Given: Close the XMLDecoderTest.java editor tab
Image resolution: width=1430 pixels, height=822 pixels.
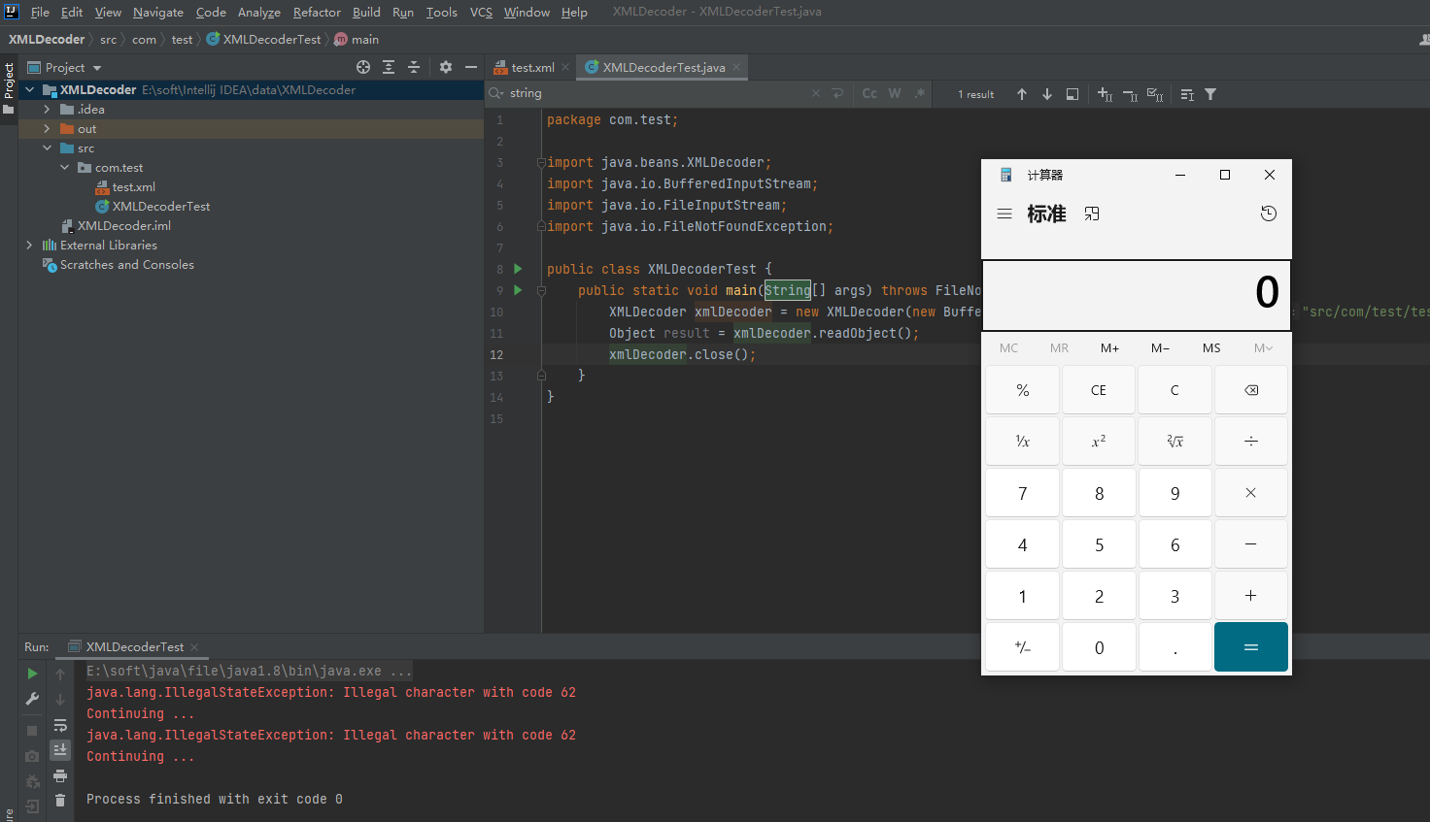Looking at the screenshot, I should 736,67.
